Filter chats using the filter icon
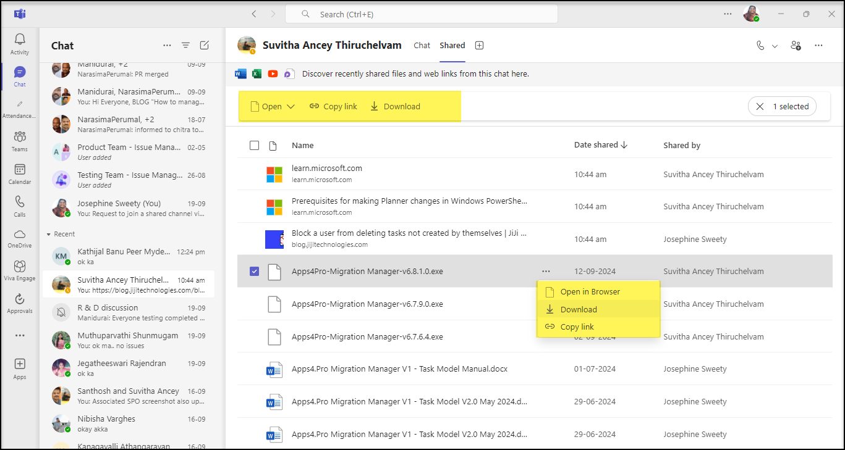Image resolution: width=845 pixels, height=450 pixels. (x=185, y=45)
